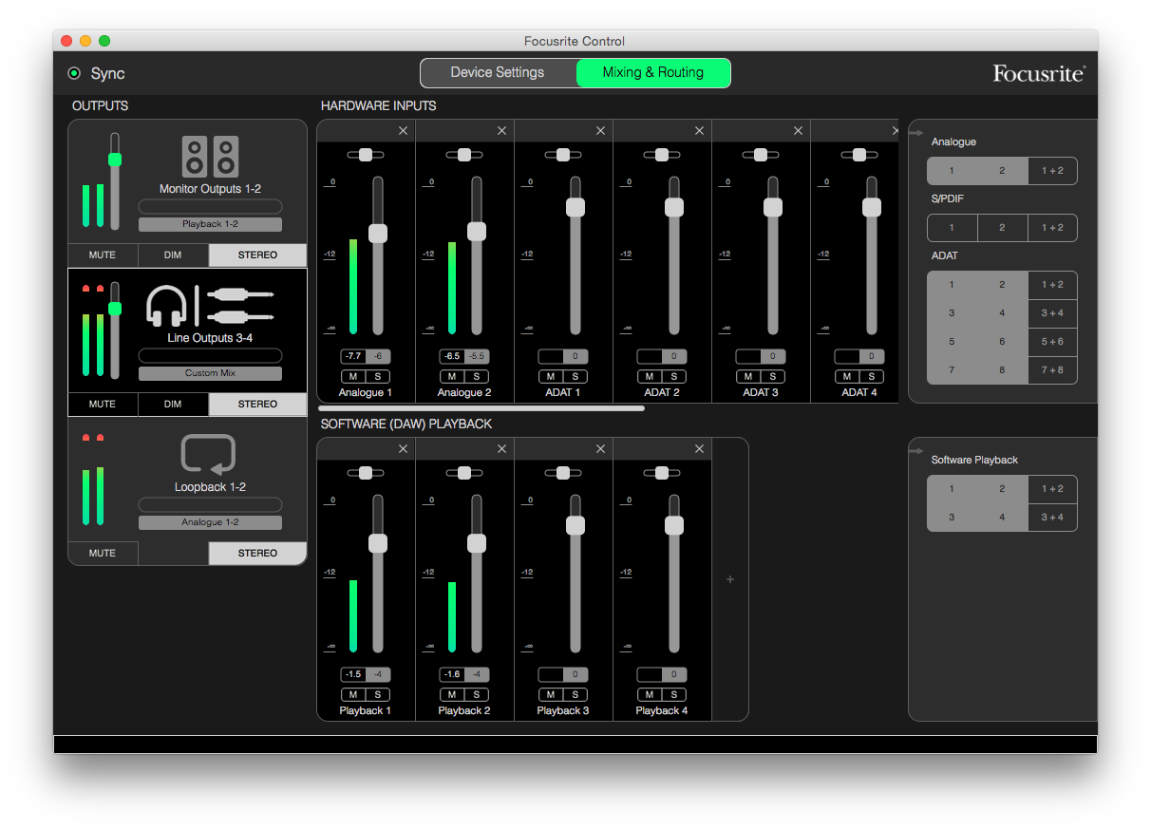Switch to the Device Settings tab
Viewport: 1151px width, 830px height.
coord(498,72)
